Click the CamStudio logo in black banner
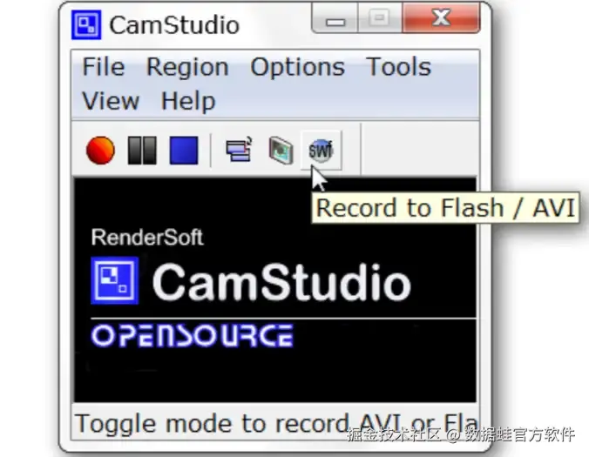The height and width of the screenshot is (457, 589). click(251, 281)
